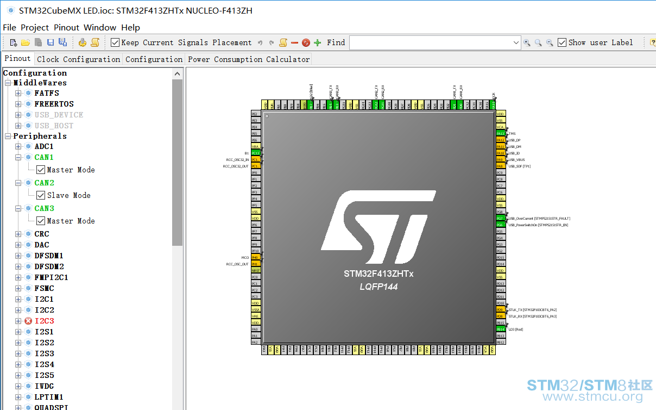This screenshot has height=410, width=656.
Task: Click the red error icon beside I2C3
Action: [28, 321]
